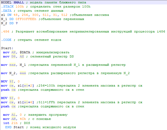Click the value '512' in the z1 array

point(64,15)
